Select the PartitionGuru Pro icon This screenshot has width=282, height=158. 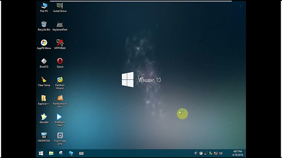pos(60,101)
